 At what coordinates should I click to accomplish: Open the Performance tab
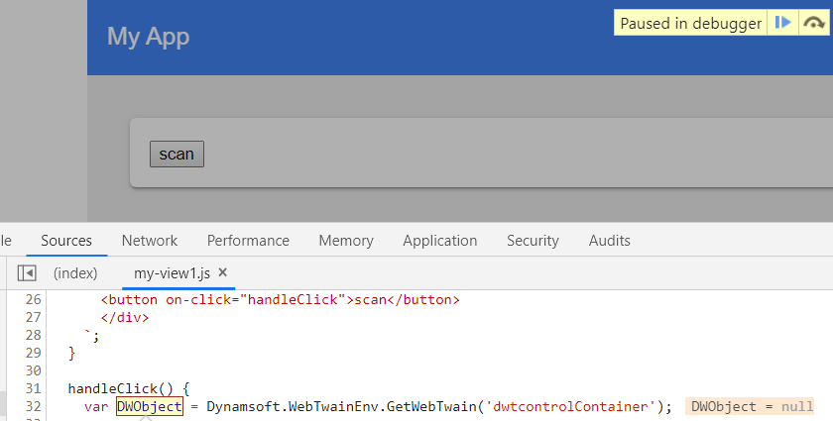(x=248, y=241)
